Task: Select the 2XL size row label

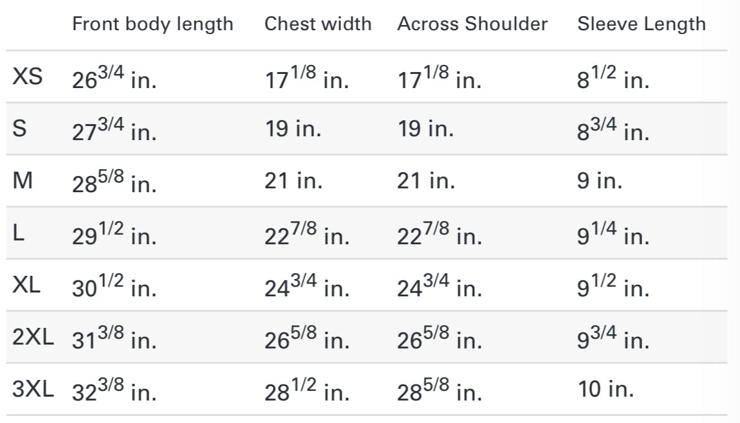Action: (33, 337)
